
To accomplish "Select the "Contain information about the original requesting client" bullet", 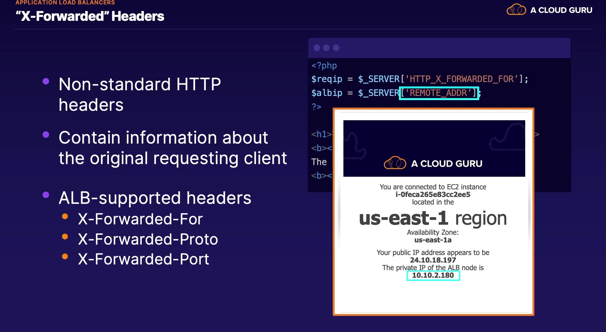I will [173, 148].
